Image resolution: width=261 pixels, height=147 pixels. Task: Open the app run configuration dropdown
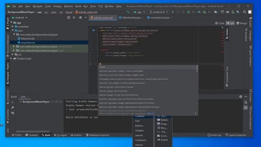(x=139, y=12)
